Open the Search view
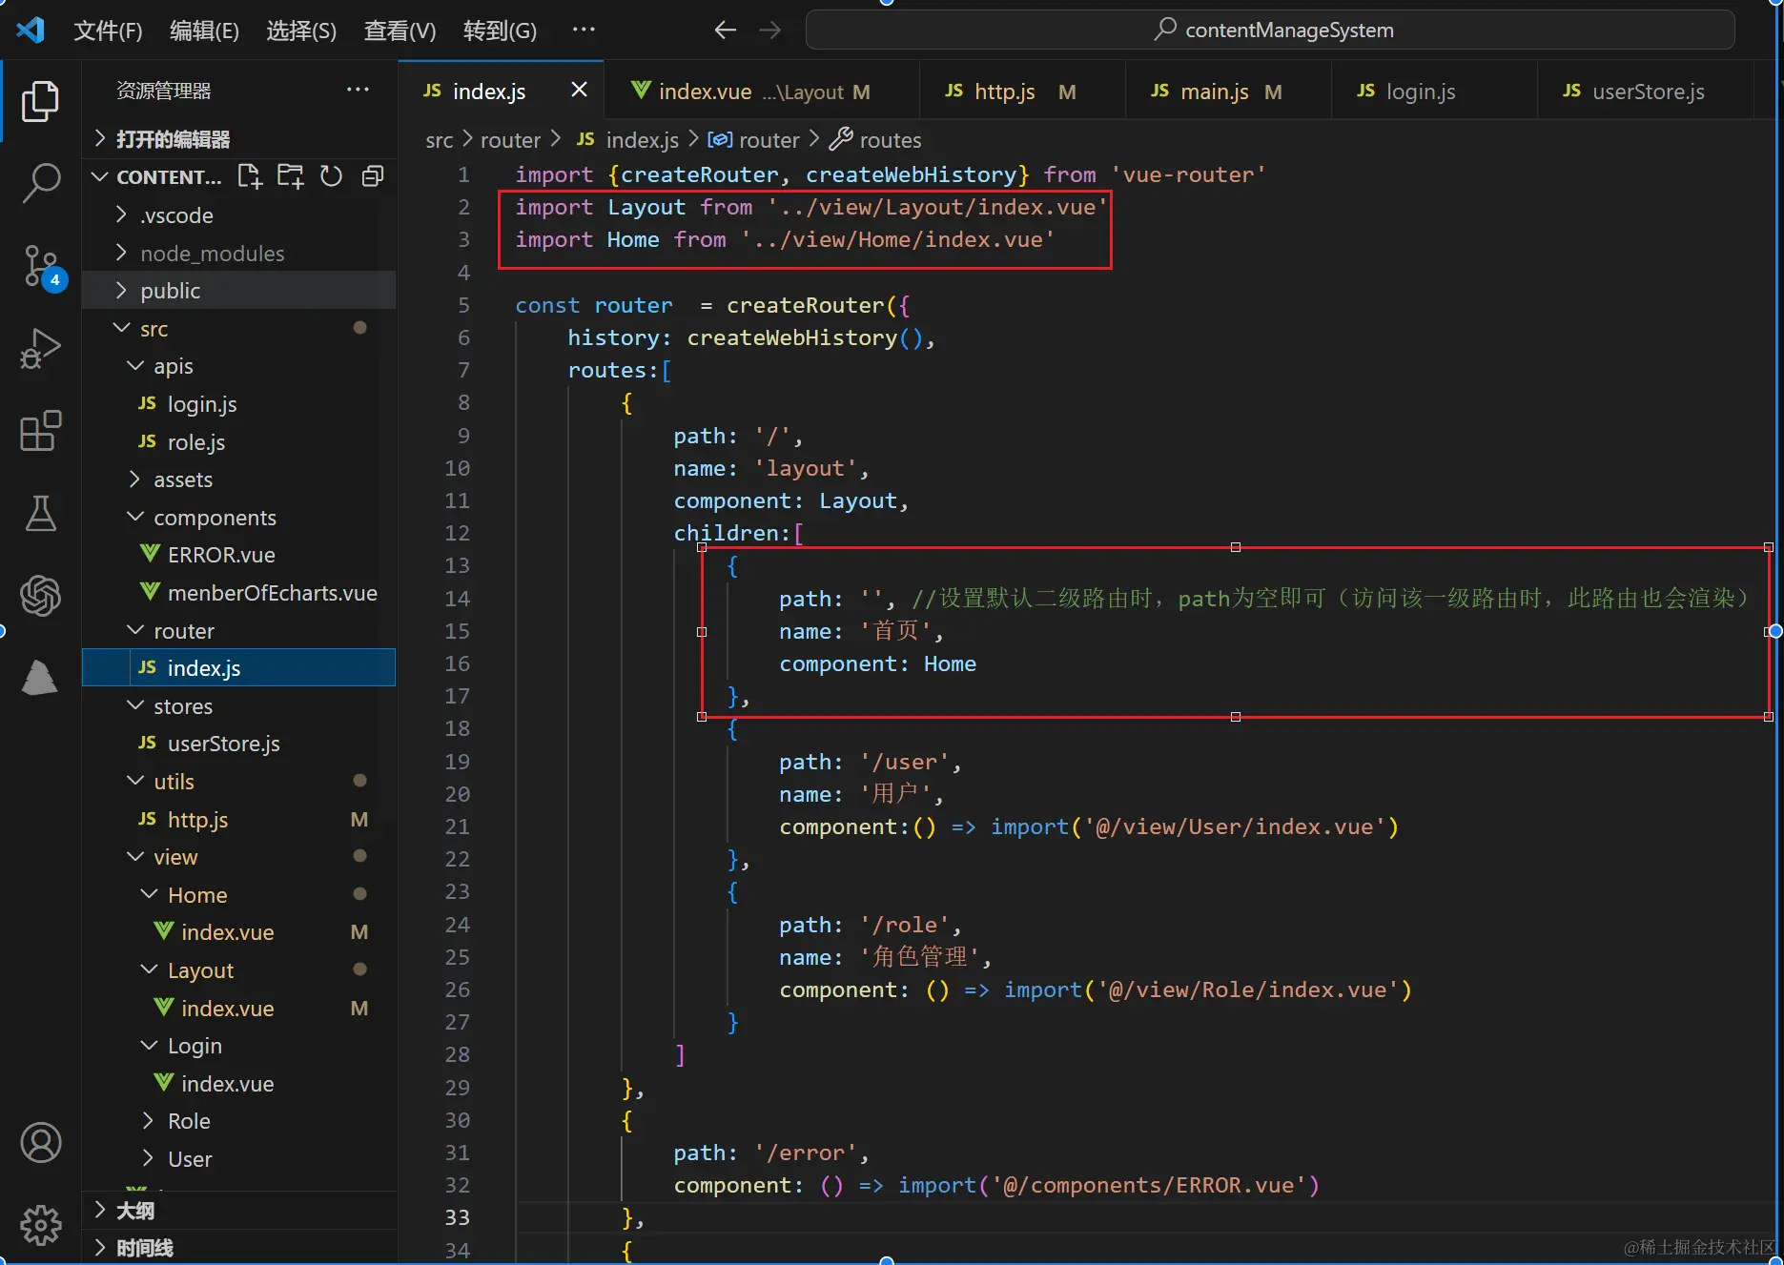 40,182
